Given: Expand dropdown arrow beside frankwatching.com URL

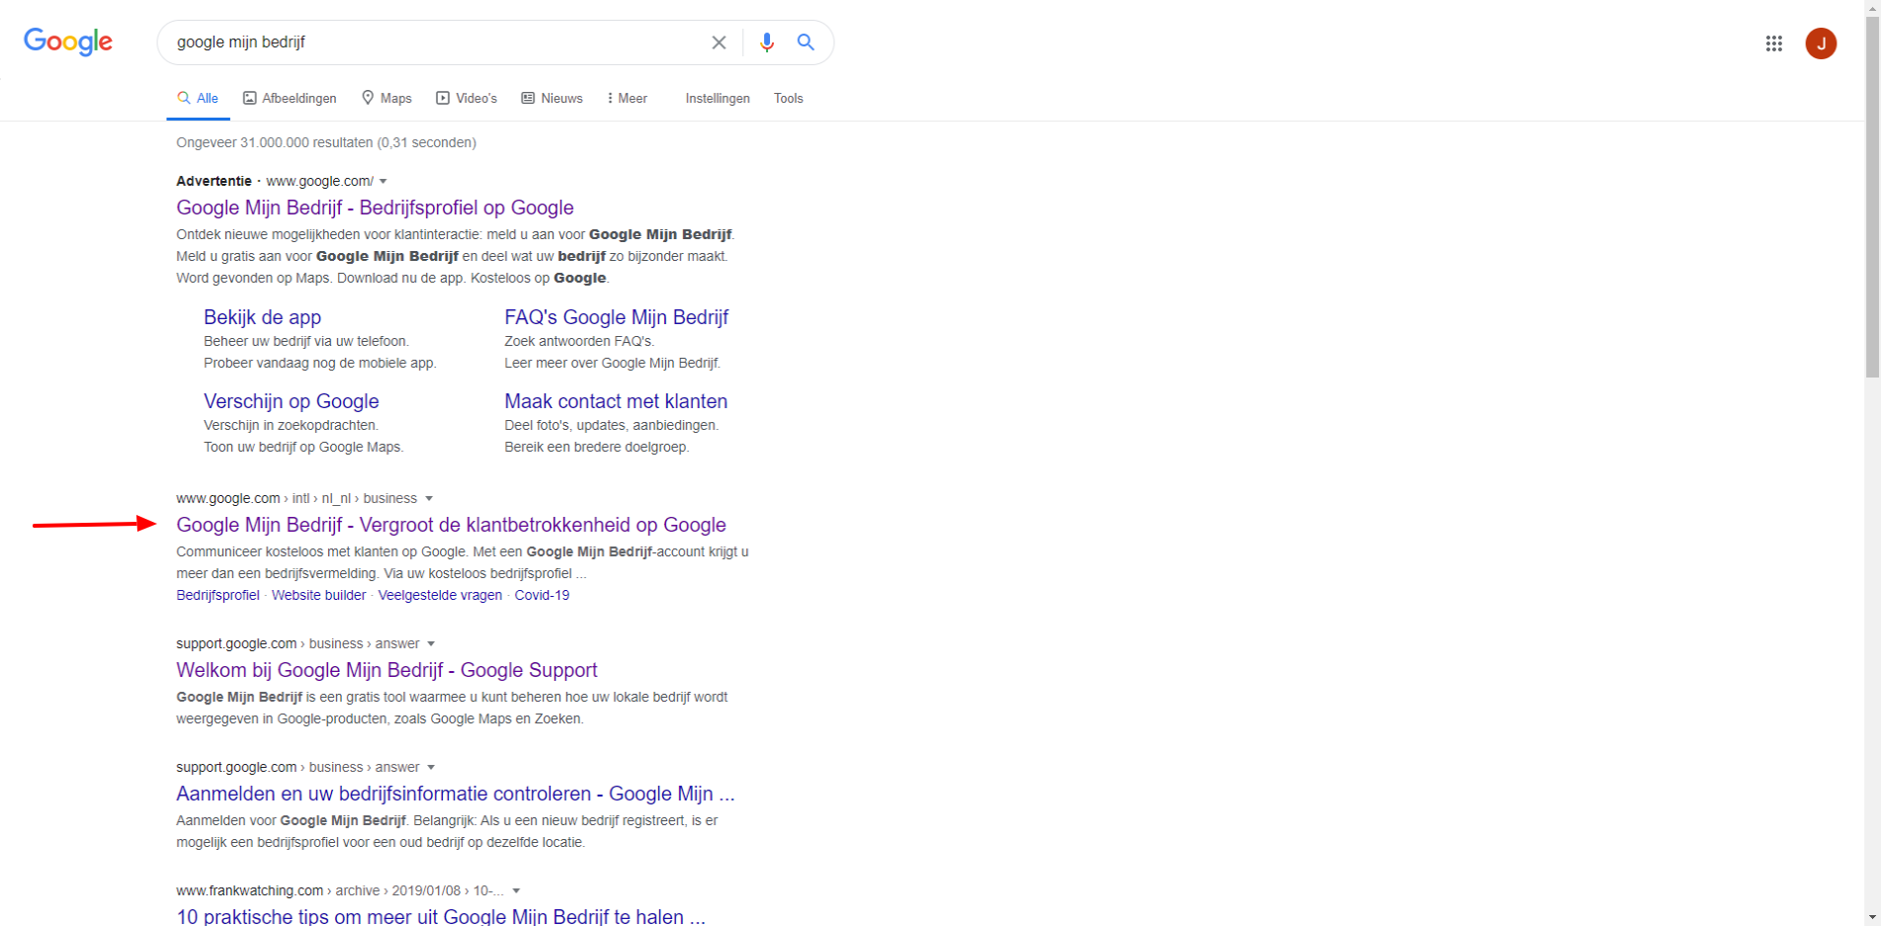Looking at the screenshot, I should [x=516, y=890].
